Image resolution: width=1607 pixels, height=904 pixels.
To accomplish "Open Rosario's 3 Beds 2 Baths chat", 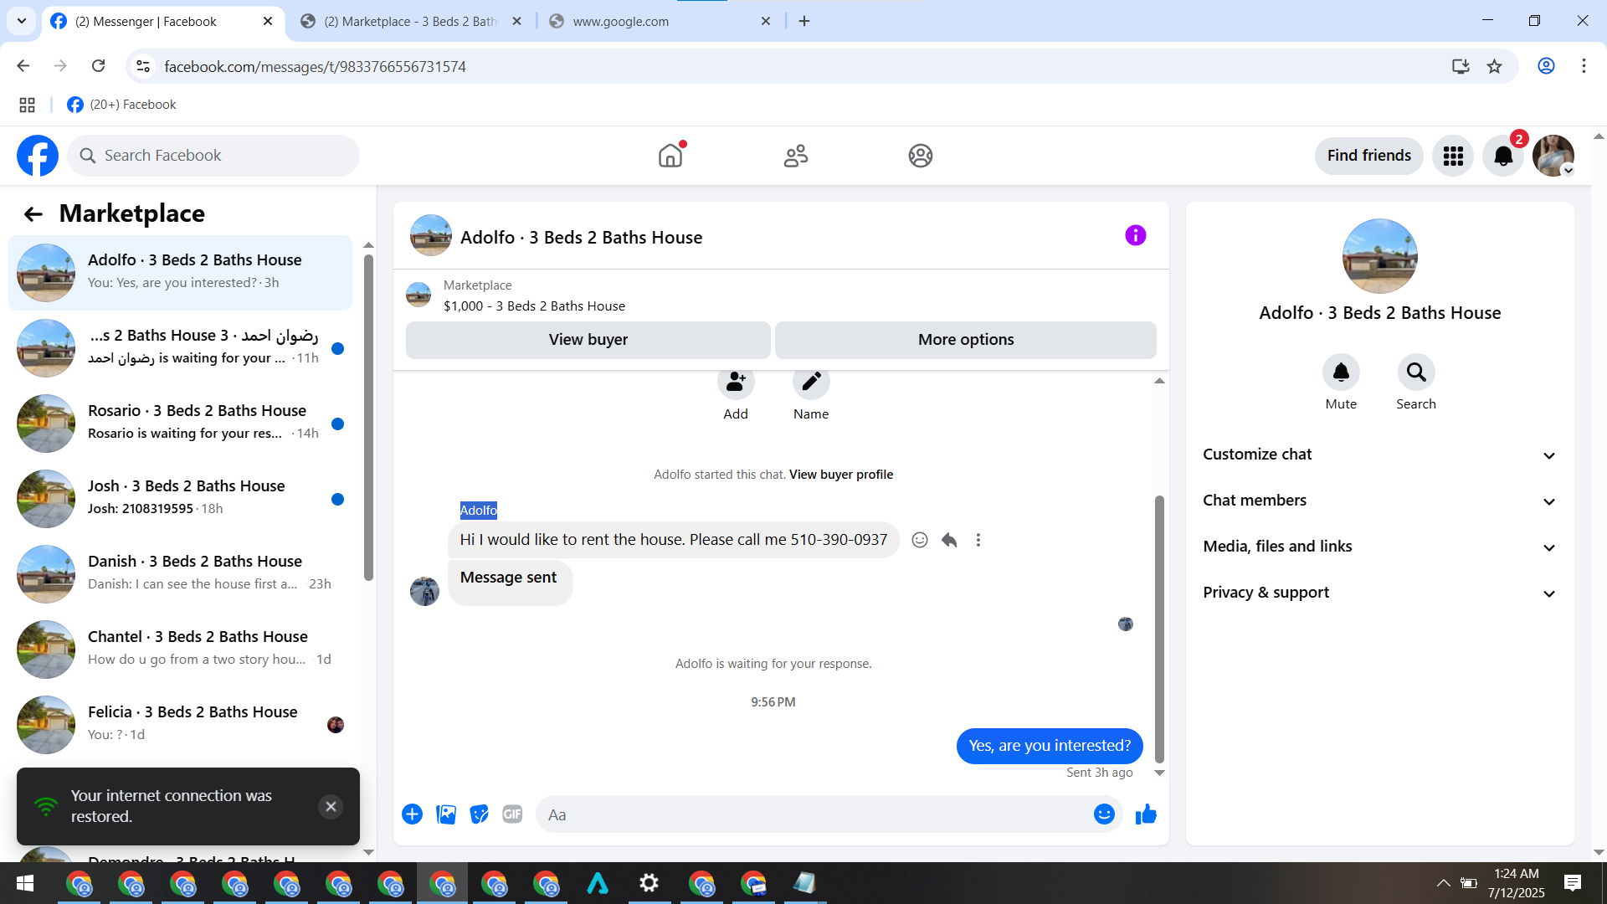I will pyautogui.click(x=180, y=424).
